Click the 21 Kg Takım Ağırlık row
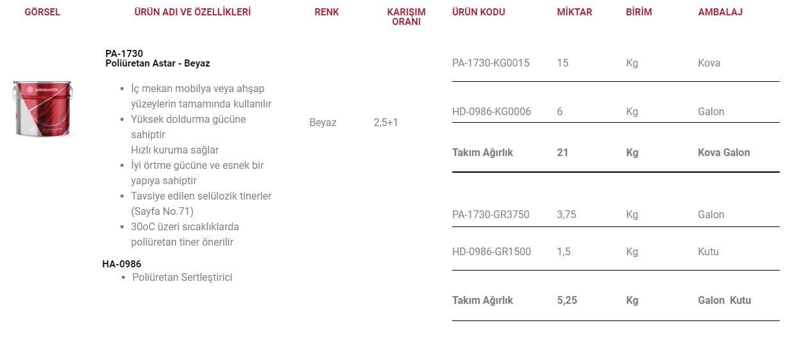This screenshot has height=339, width=788. [x=616, y=153]
